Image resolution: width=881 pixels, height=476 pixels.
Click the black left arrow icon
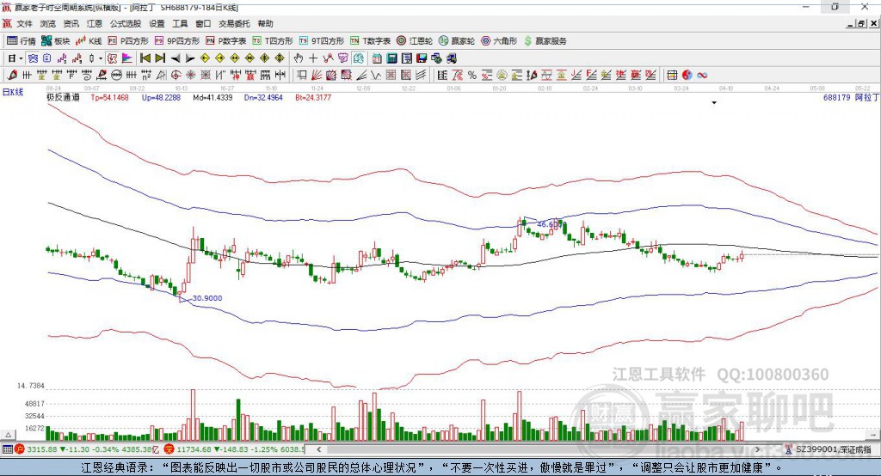coord(176,58)
